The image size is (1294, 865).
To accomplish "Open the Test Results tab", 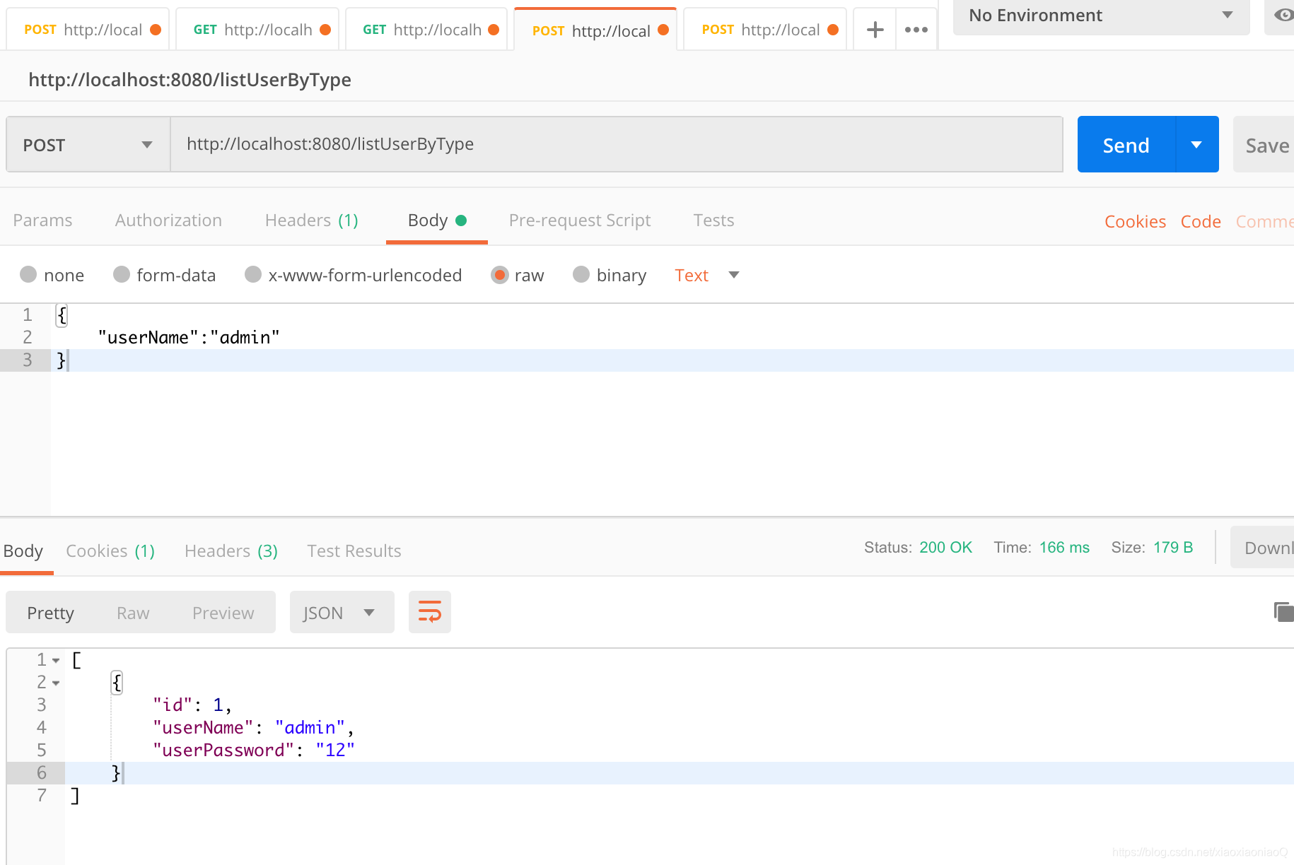I will click(x=354, y=551).
